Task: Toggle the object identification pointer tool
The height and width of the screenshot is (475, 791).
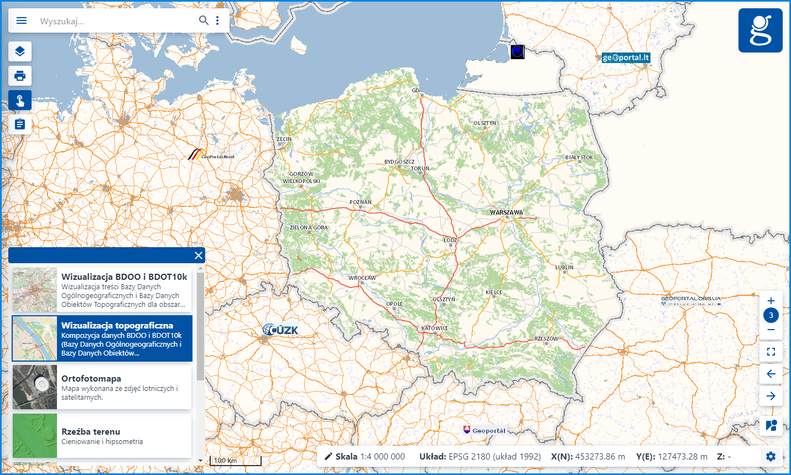Action: [x=20, y=100]
